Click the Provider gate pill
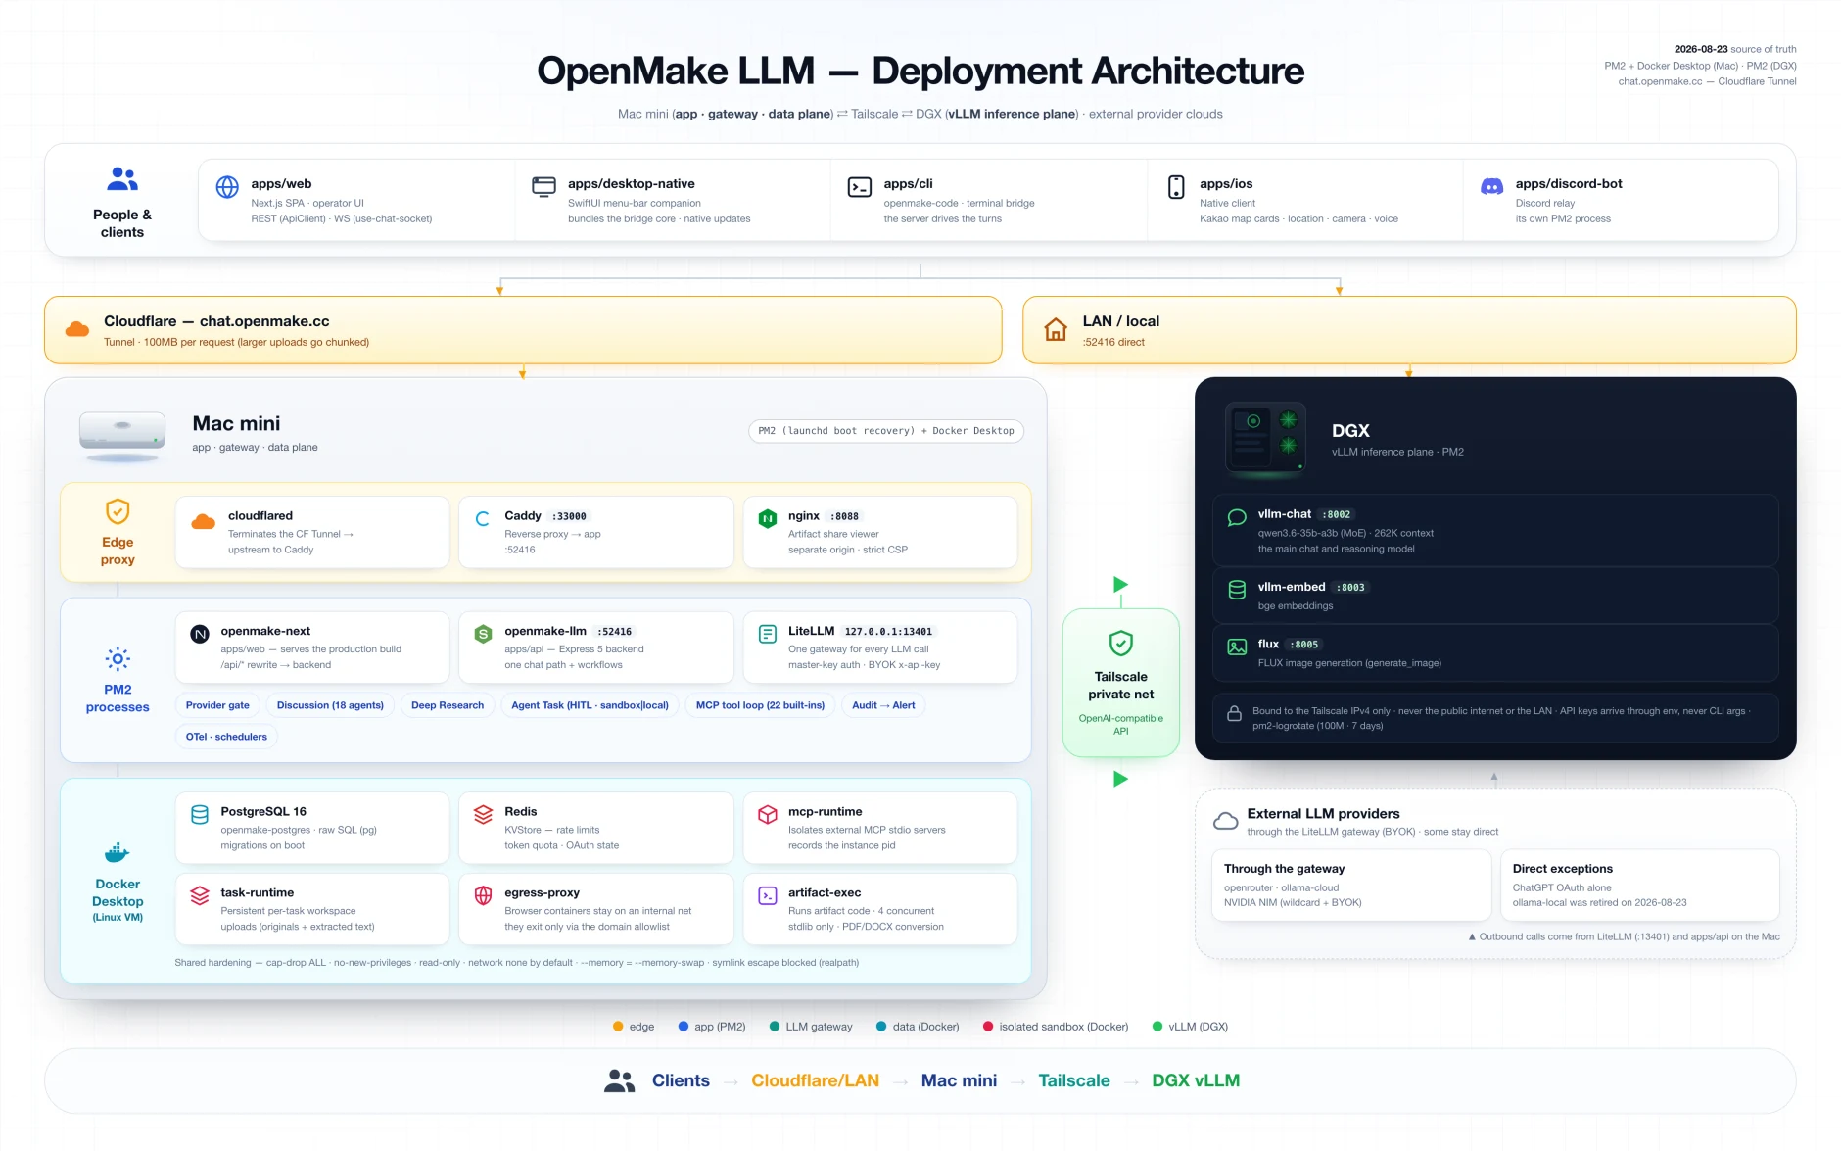Viewport: 1841px width, 1151px height. pyautogui.click(x=217, y=705)
